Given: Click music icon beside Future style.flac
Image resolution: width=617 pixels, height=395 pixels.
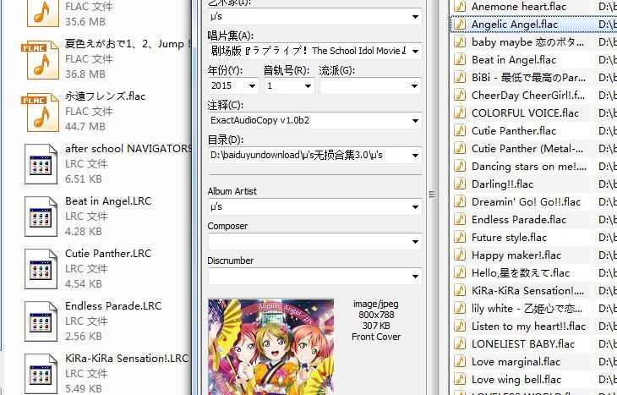Looking at the screenshot, I should pos(460,237).
